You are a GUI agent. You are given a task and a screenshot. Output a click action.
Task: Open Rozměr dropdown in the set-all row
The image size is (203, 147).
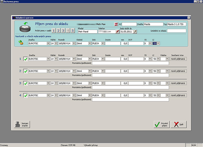74,43
